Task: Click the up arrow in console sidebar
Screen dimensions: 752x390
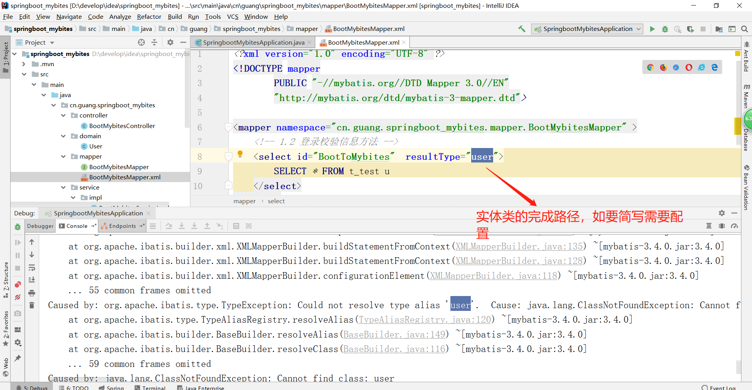Action: [x=32, y=242]
